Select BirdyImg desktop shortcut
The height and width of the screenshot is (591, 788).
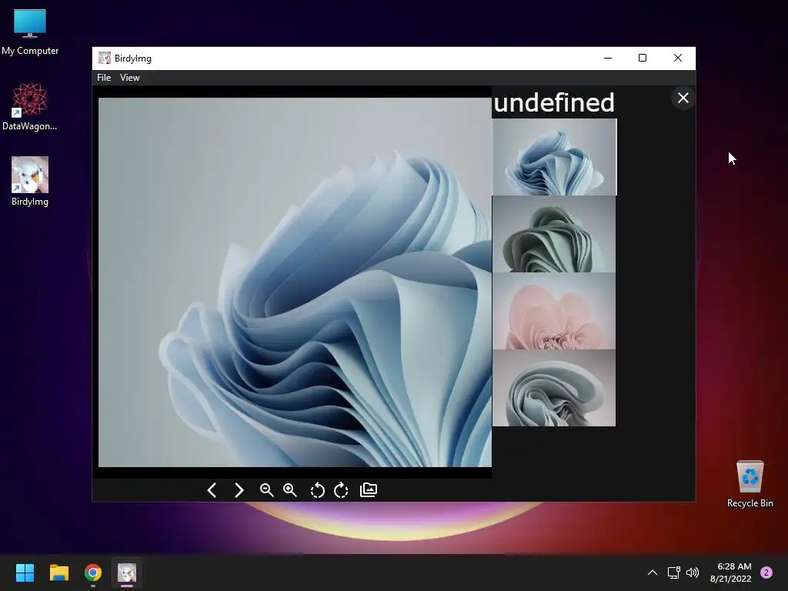pos(30,182)
